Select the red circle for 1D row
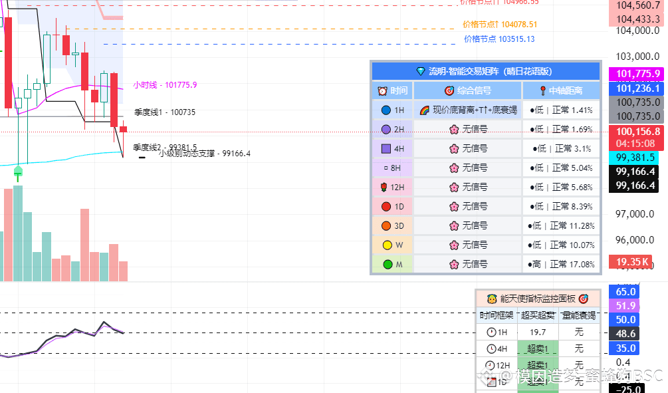 pyautogui.click(x=386, y=207)
